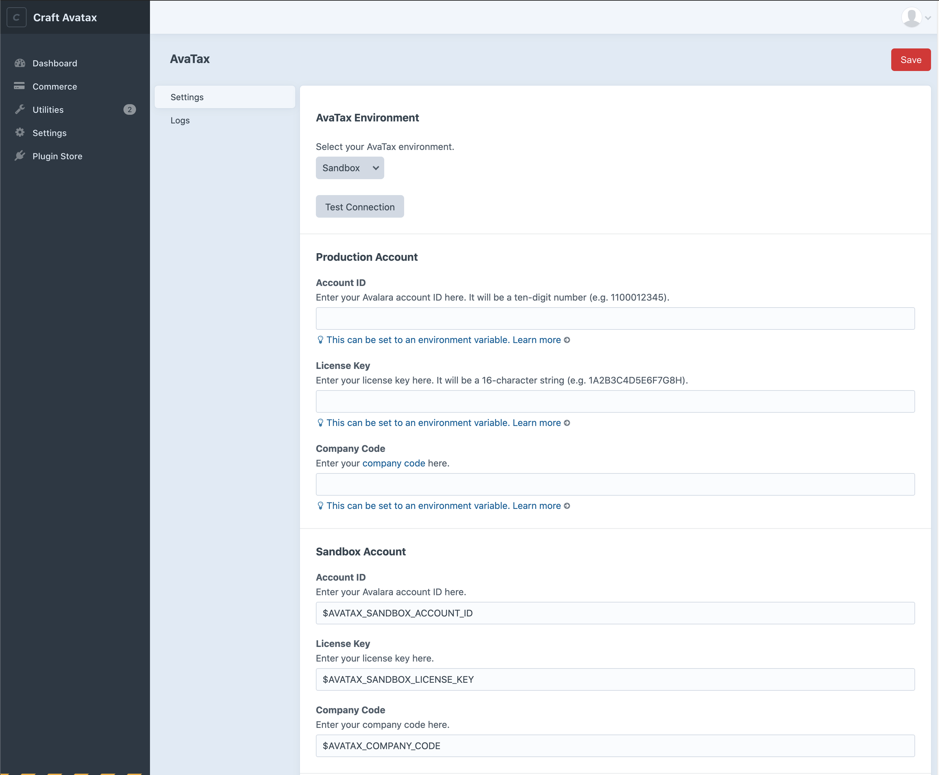The image size is (939, 775).
Task: Click the red Save button
Action: [x=910, y=60]
